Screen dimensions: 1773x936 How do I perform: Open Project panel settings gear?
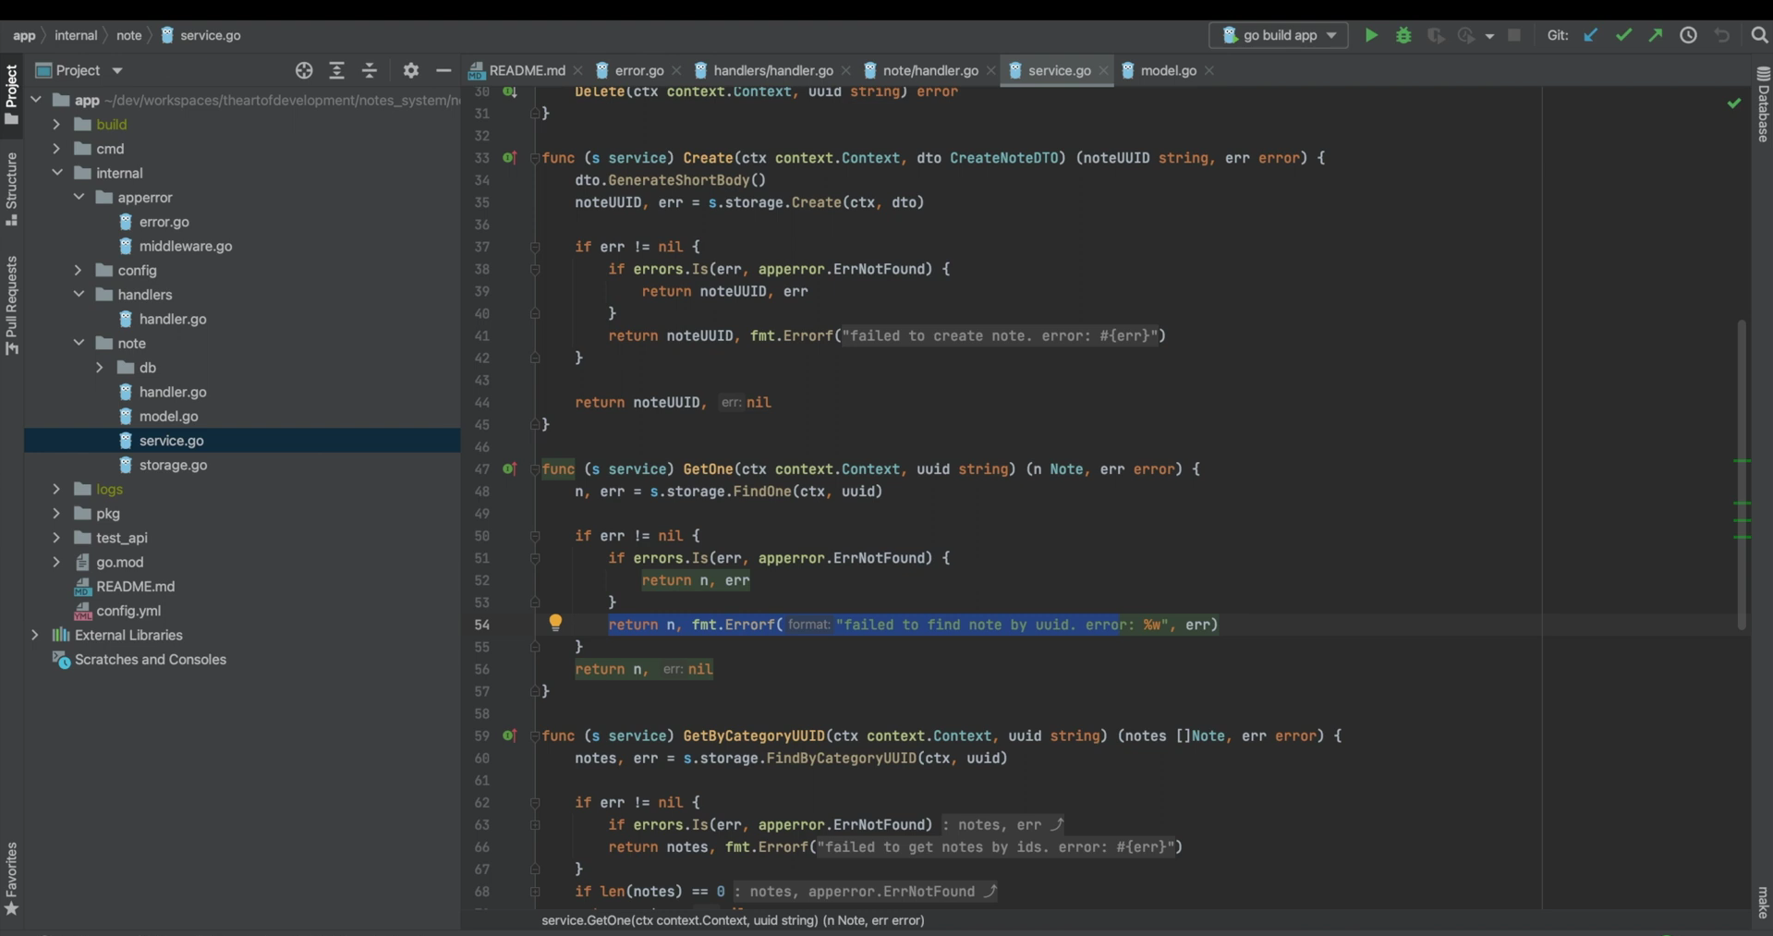pos(411,70)
